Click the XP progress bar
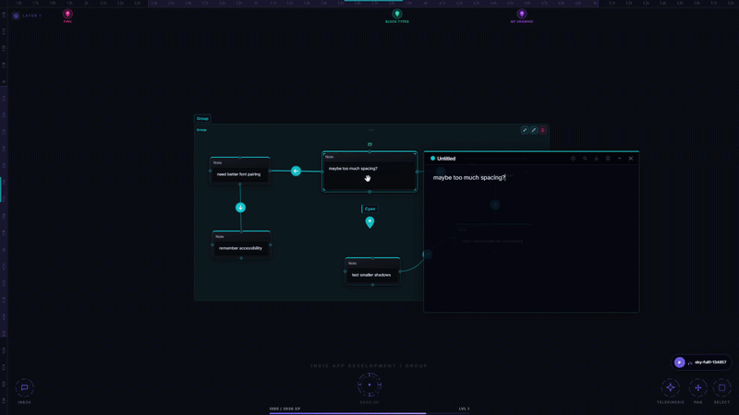This screenshot has width=739, height=415. 369,413
